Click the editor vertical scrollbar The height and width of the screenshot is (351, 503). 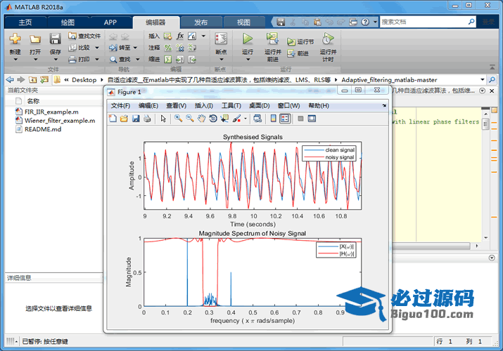[485, 124]
